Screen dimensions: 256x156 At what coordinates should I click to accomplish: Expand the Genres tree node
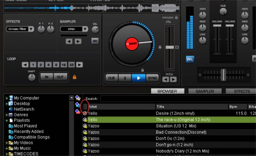tap(7, 115)
